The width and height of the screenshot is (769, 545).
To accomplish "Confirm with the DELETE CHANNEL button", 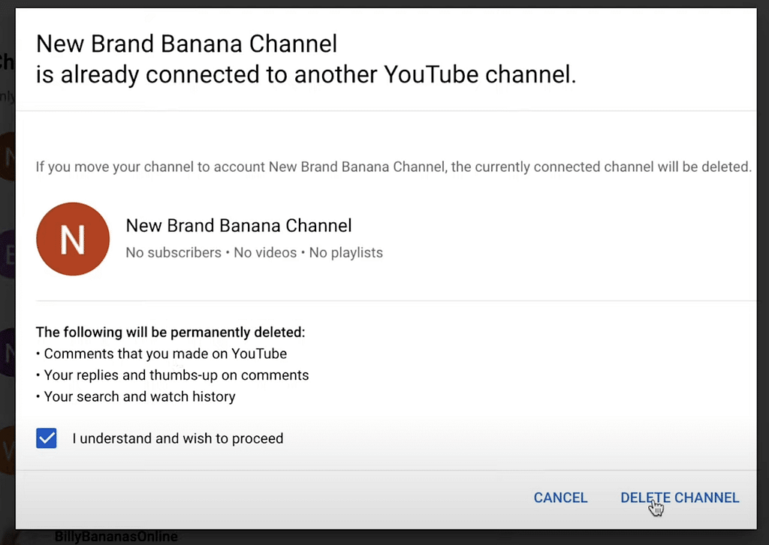I will (x=680, y=498).
